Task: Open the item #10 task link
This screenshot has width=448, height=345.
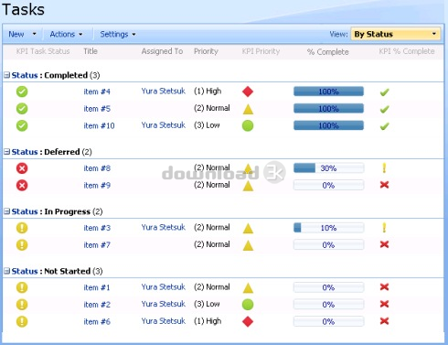Action: point(99,125)
